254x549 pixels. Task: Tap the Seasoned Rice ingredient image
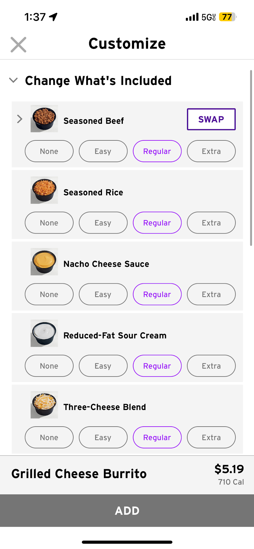[x=44, y=190]
